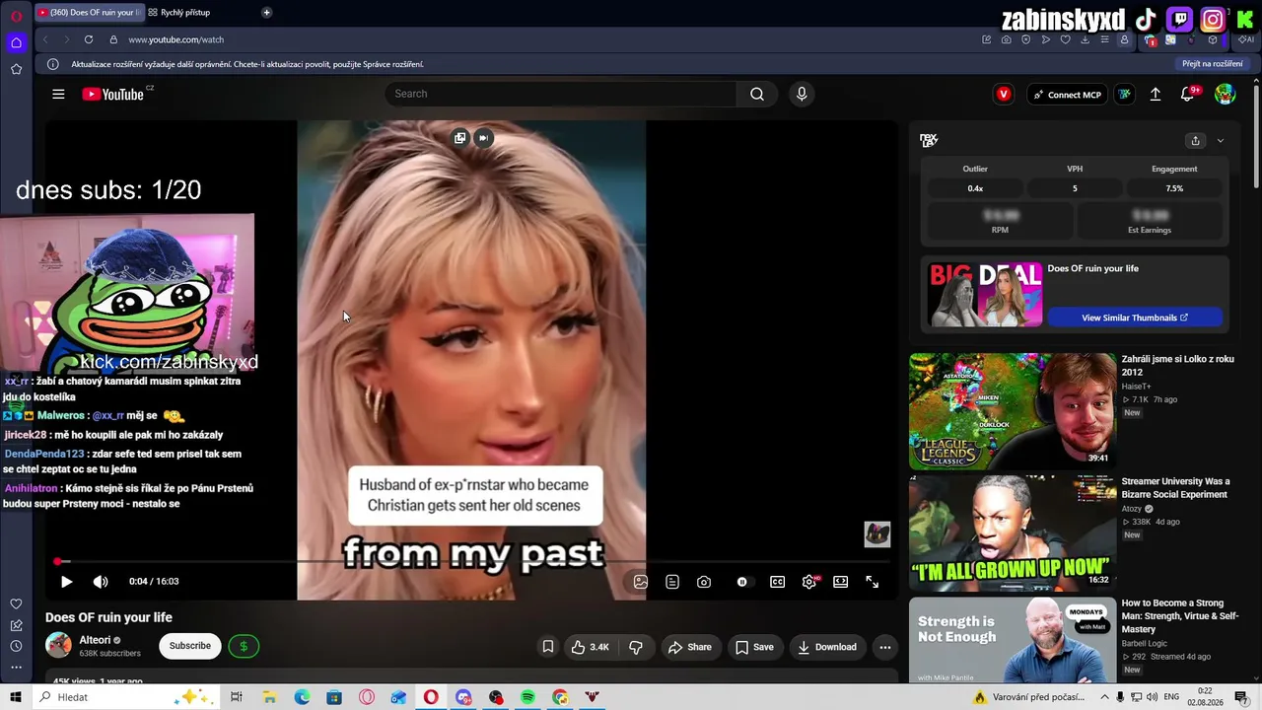Toggle closed captions CC button
The width and height of the screenshot is (1262, 710).
coord(778,582)
